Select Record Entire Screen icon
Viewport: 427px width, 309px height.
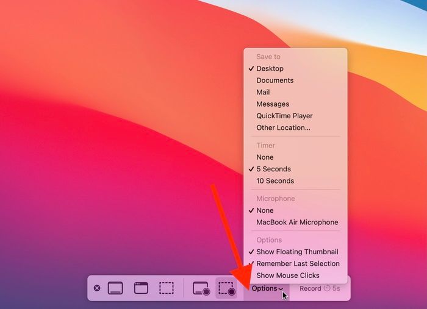201,288
